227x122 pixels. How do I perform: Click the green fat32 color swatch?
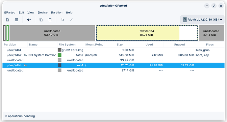[60, 55]
